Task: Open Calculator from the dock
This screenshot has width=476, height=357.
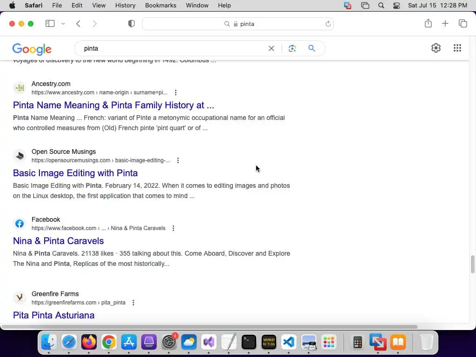Action: pyautogui.click(x=357, y=343)
